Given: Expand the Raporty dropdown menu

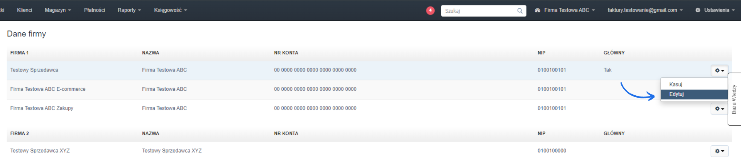Looking at the screenshot, I should tap(129, 10).
